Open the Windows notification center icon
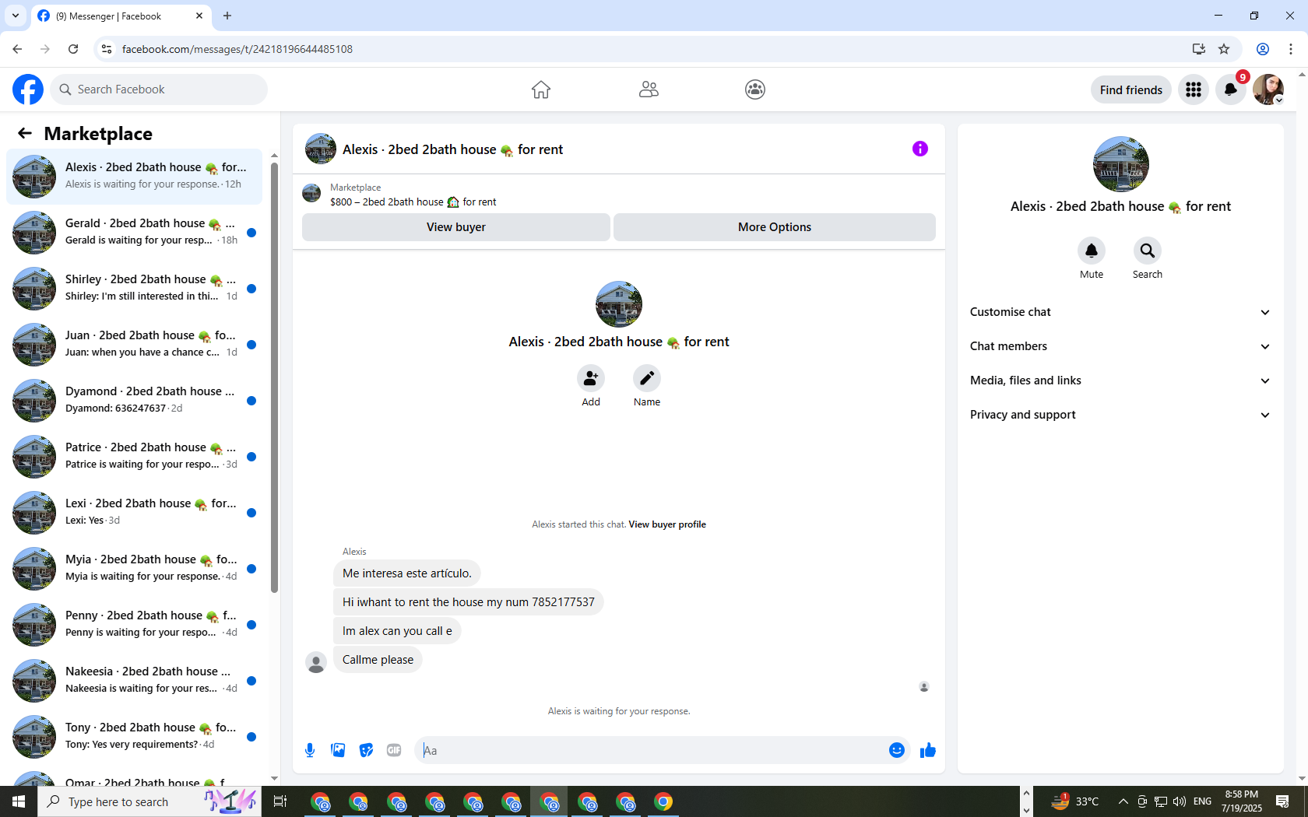Viewport: 1308px width, 817px height. 1282,801
